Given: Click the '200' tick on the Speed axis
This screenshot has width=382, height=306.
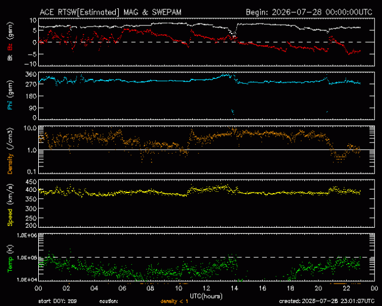Looking at the screenshot, I should (31, 225).
